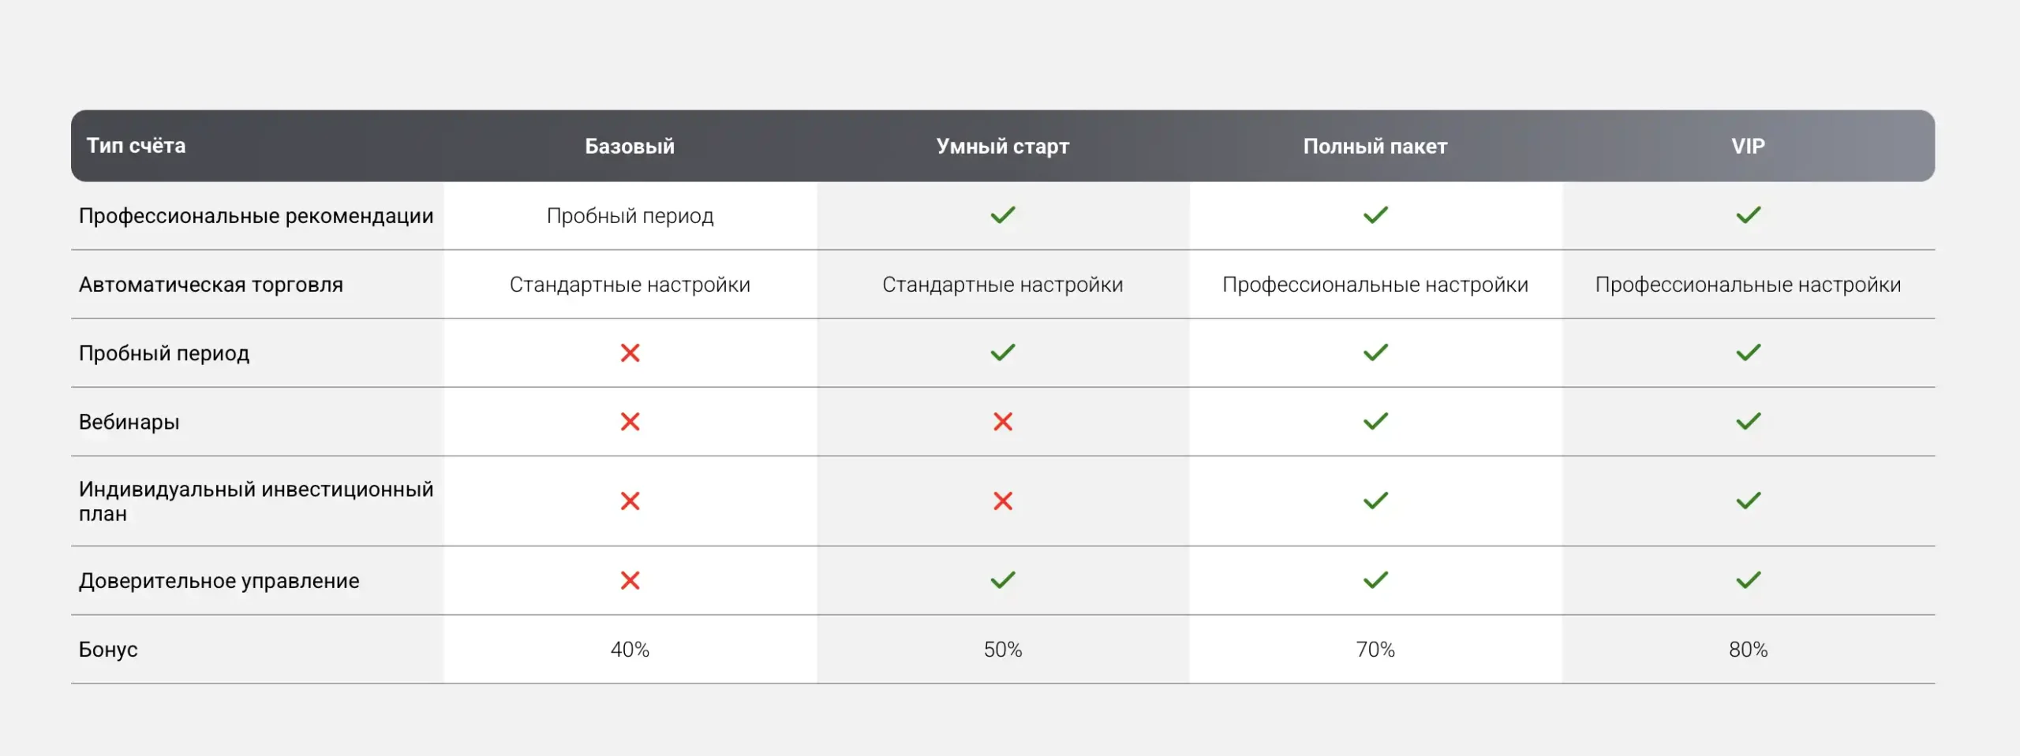Click Умный старт Профессиональные рекомендации checkmark

(x=1002, y=215)
